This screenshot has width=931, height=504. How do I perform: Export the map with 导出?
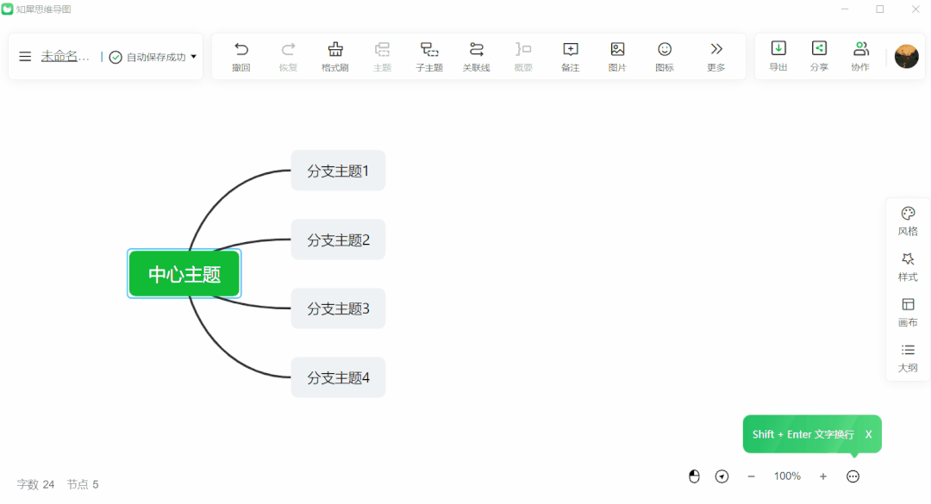tap(778, 56)
